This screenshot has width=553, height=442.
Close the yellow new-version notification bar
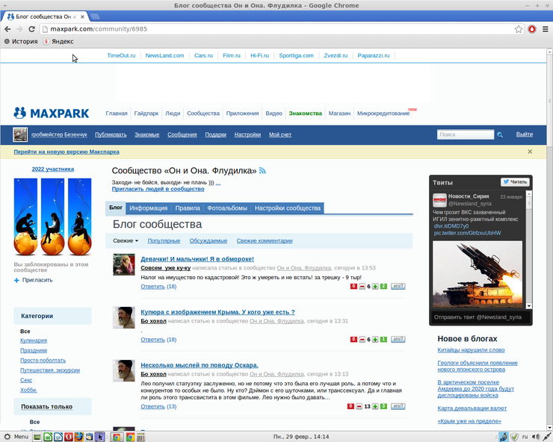point(530,152)
